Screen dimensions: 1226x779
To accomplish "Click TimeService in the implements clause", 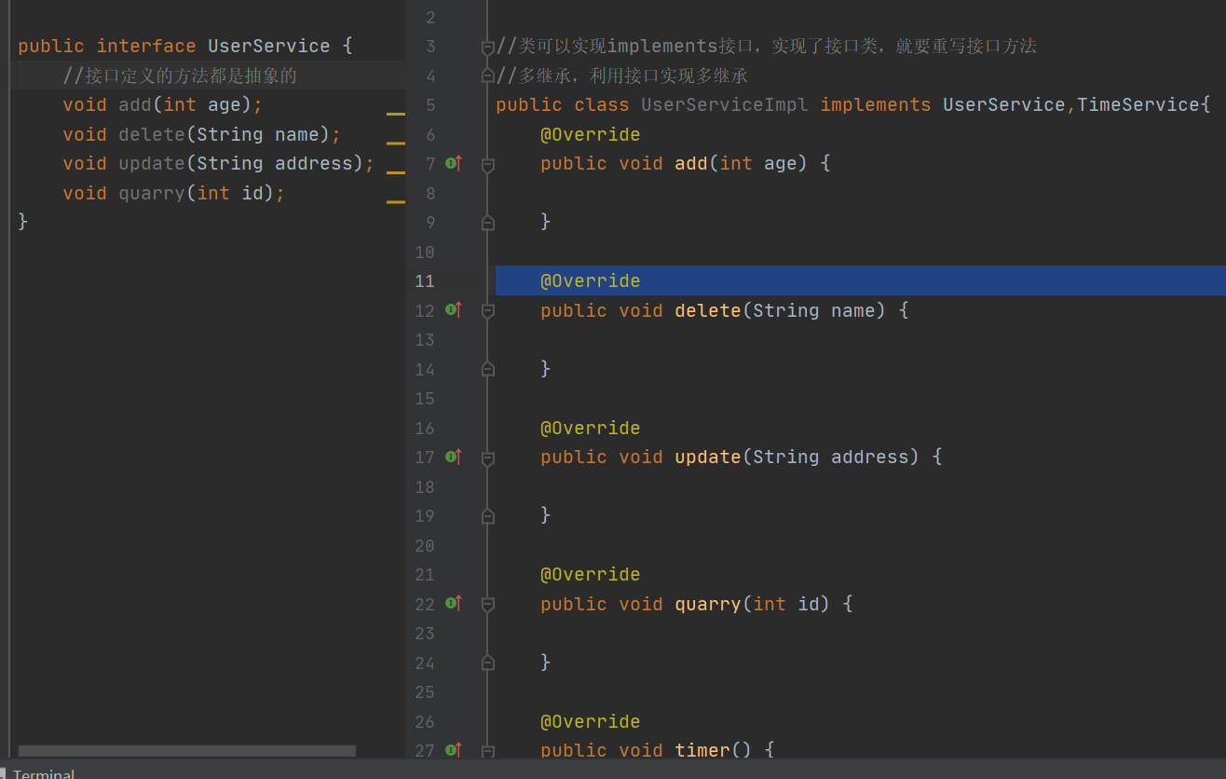I will point(1139,104).
